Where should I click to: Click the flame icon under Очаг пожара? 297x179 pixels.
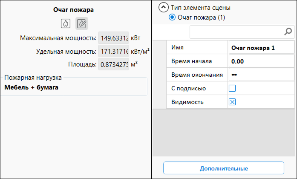66,23
